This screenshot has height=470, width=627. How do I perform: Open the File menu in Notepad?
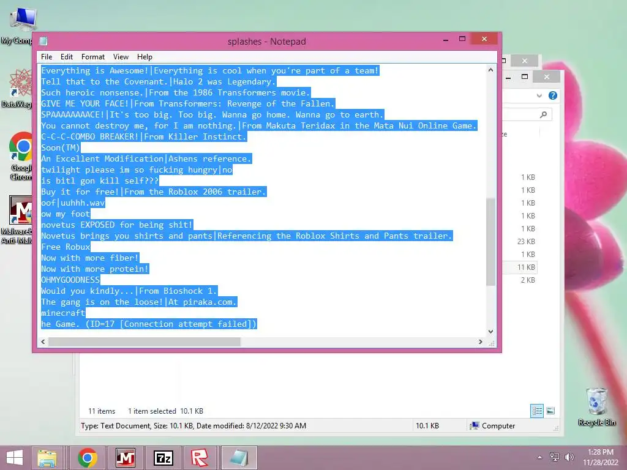(47, 57)
